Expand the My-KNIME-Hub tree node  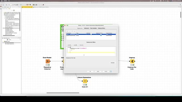(x=3, y=12)
